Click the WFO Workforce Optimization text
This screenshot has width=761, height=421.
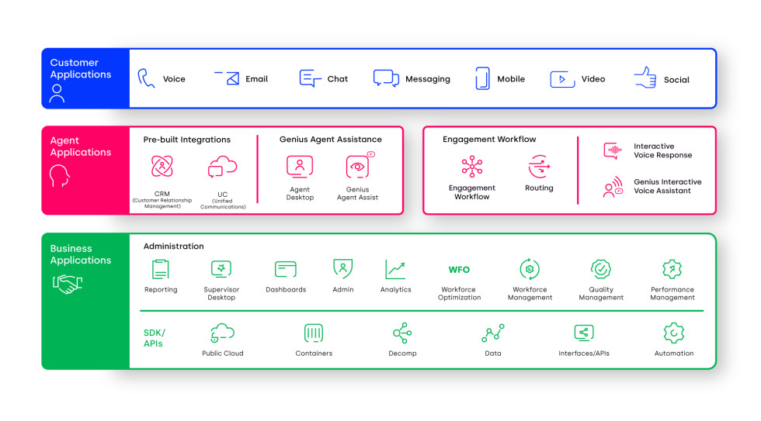tap(459, 270)
